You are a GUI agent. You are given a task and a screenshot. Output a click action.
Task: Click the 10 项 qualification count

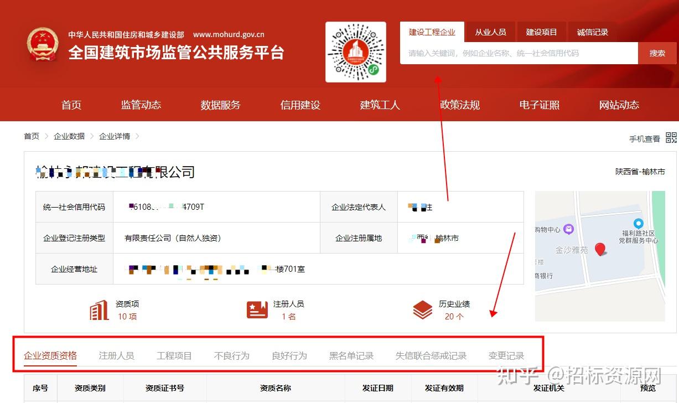(127, 317)
